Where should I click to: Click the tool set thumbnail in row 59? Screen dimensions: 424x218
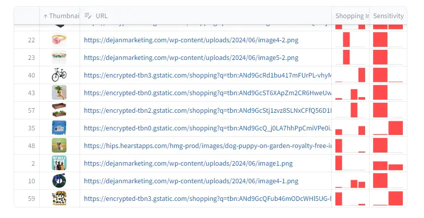(59, 198)
